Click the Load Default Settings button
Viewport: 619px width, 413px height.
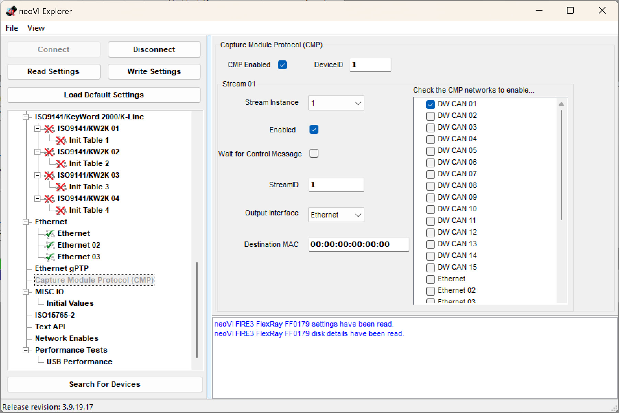[104, 95]
